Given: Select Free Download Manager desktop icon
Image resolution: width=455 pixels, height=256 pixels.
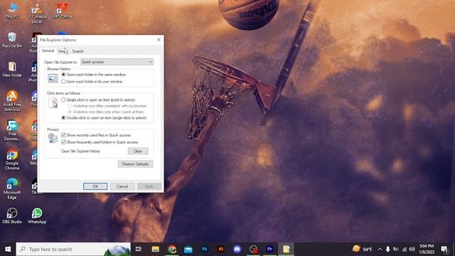Looking at the screenshot, I should [x=12, y=131].
